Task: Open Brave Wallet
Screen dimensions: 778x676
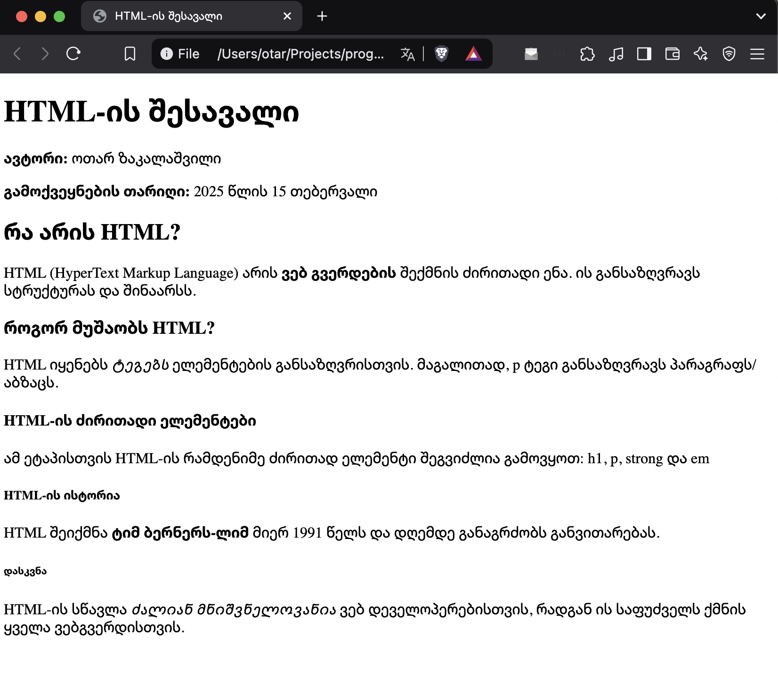Action: point(673,54)
